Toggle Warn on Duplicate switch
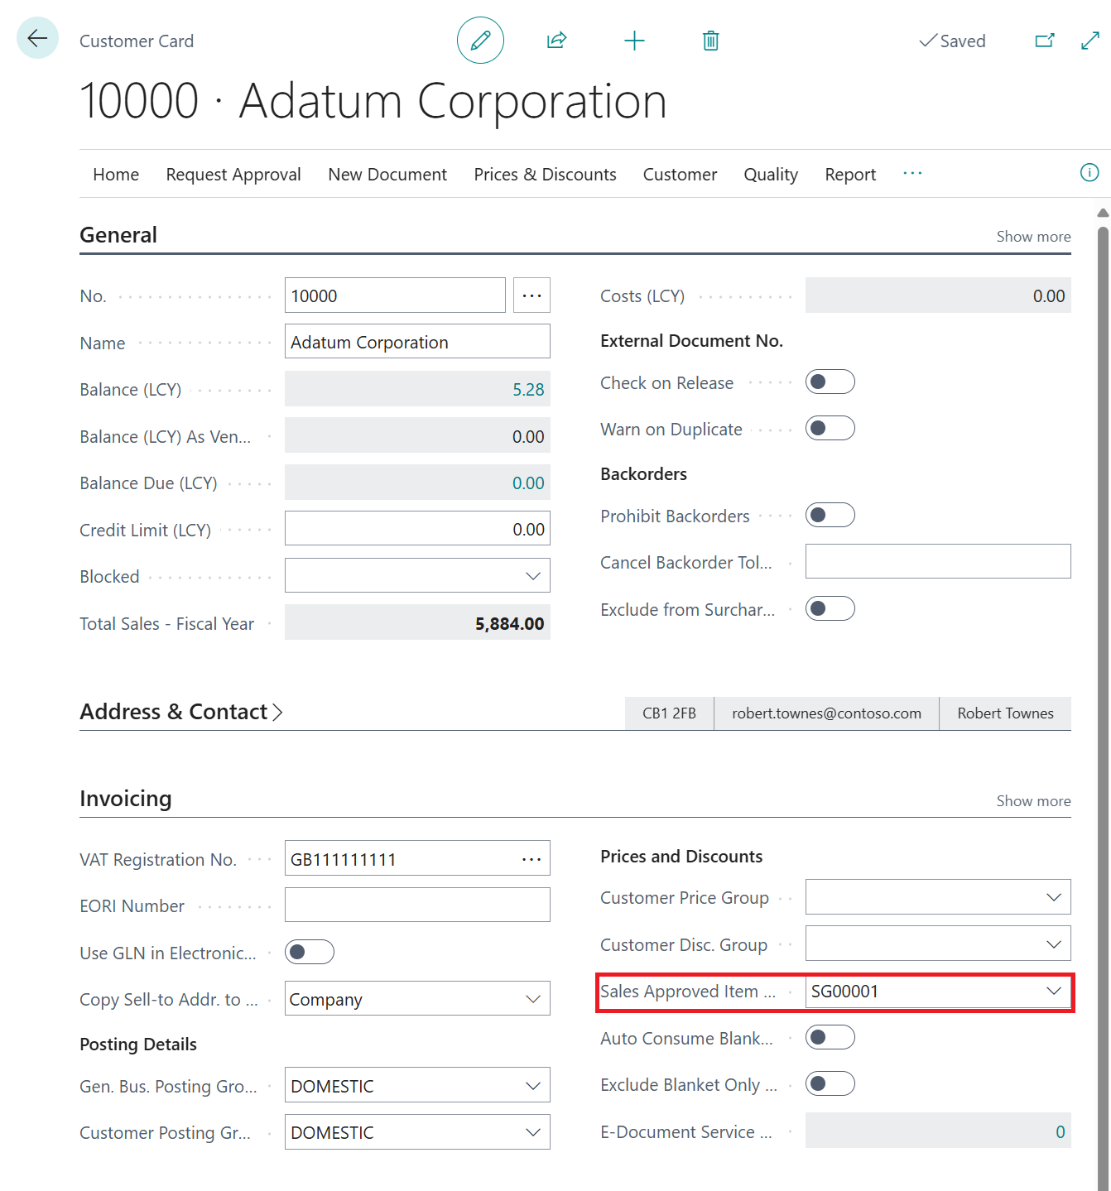Image resolution: width=1111 pixels, height=1191 pixels. [x=830, y=428]
